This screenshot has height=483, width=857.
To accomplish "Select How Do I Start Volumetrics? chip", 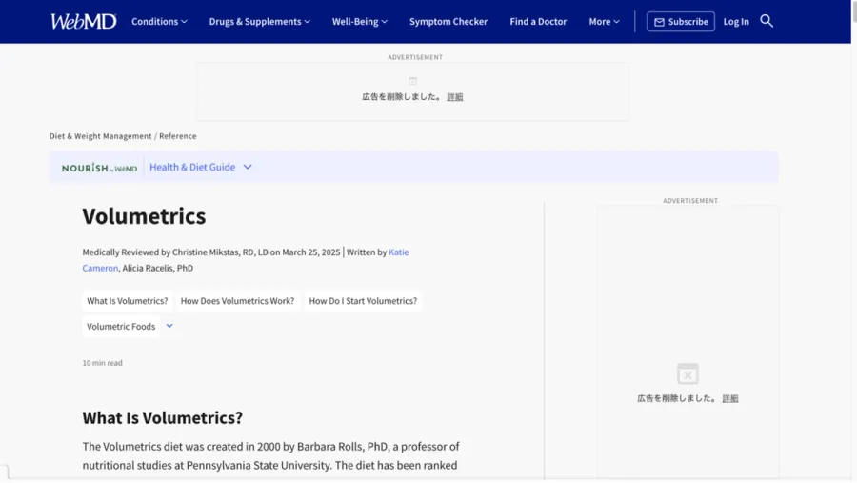I will (x=363, y=301).
